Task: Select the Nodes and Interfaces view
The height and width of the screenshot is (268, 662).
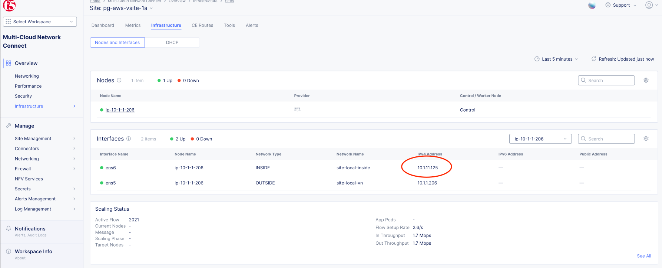Action: (117, 43)
